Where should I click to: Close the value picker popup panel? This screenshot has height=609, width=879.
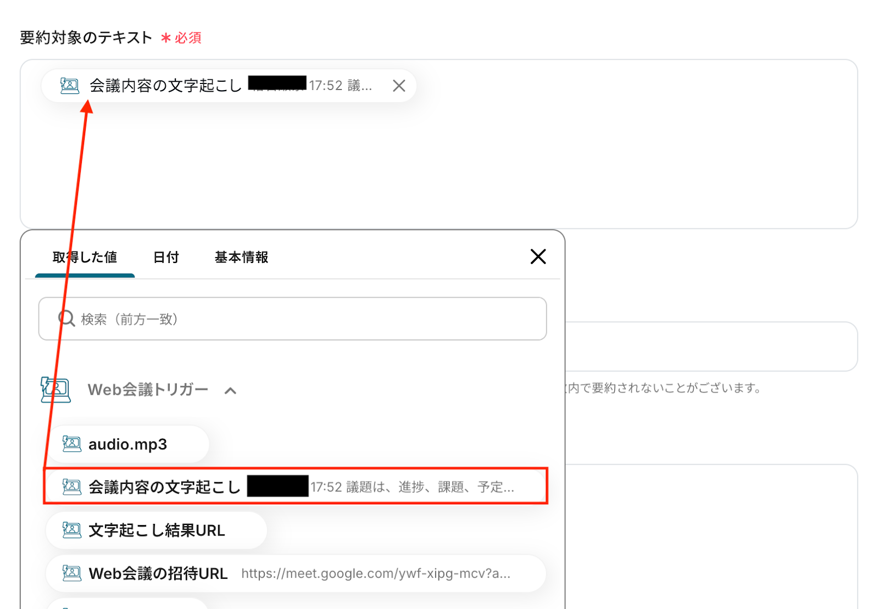point(538,256)
